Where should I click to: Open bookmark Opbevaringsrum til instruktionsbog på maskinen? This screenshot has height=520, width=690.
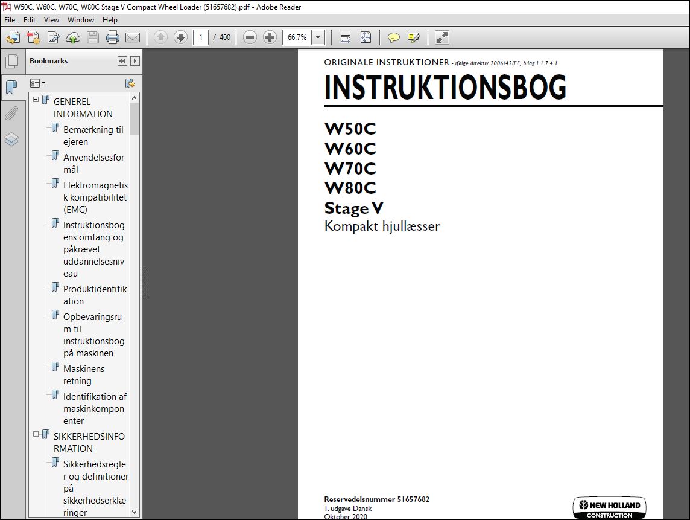pyautogui.click(x=93, y=335)
